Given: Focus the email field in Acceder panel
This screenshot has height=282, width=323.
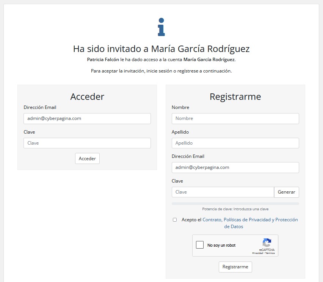Looking at the screenshot, I should click(x=87, y=118).
